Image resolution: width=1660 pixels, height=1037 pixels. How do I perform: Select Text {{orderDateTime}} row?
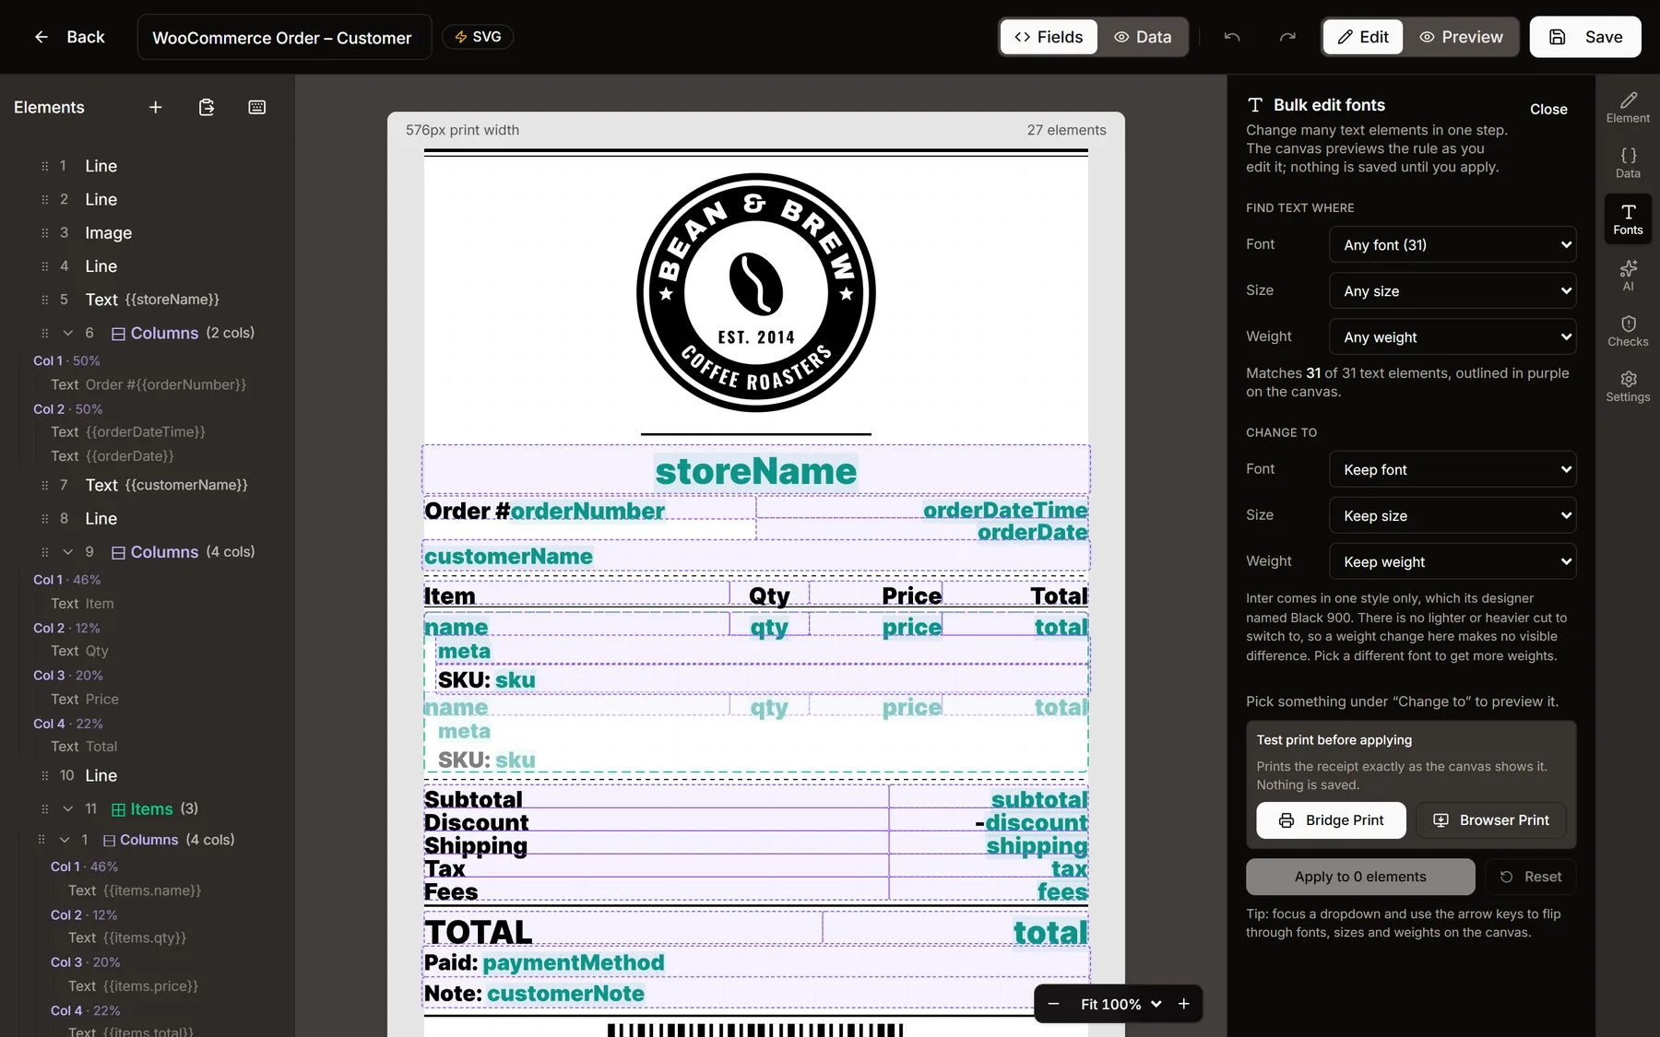(128, 432)
